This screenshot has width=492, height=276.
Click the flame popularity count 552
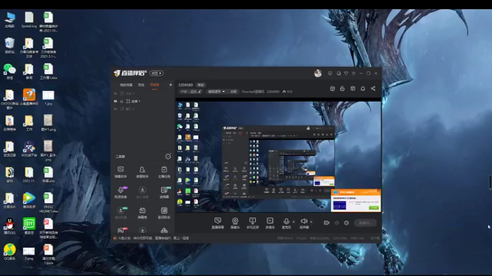tap(287, 91)
